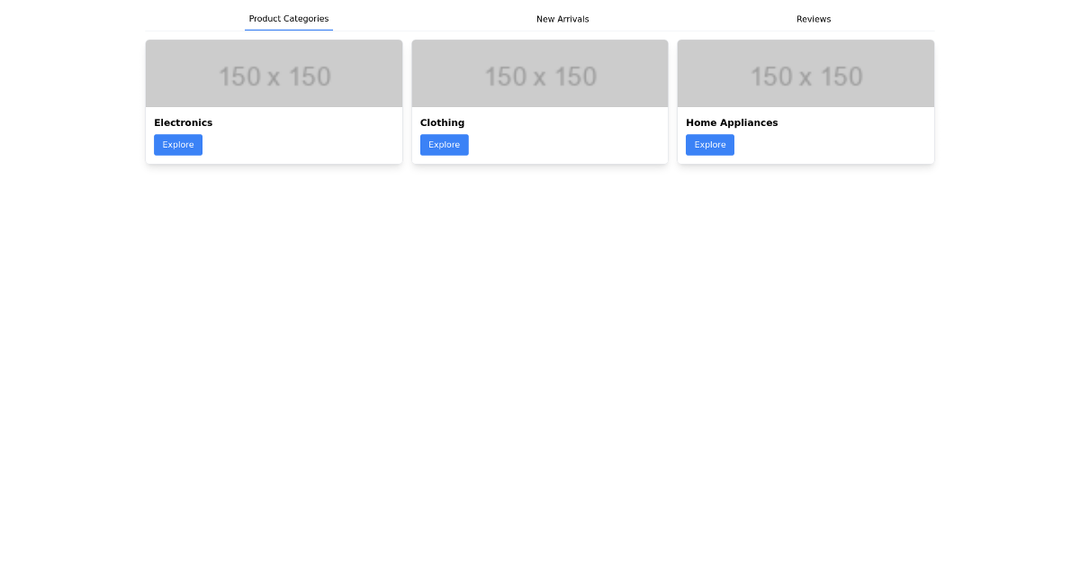Viewport: 1080px width, 567px height.
Task: Open the New Arrivals tab
Action: click(562, 18)
